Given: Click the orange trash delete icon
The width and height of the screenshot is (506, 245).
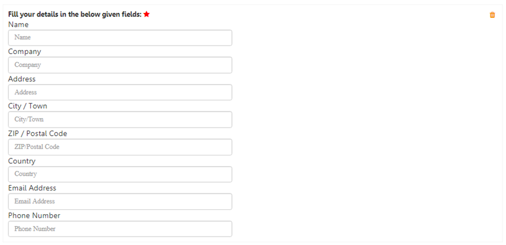Looking at the screenshot, I should (492, 15).
